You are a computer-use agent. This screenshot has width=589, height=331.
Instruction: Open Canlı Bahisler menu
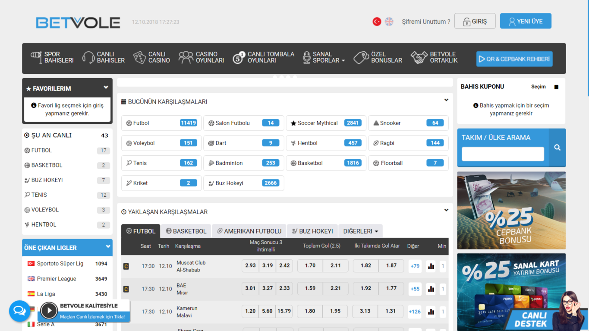(104, 57)
